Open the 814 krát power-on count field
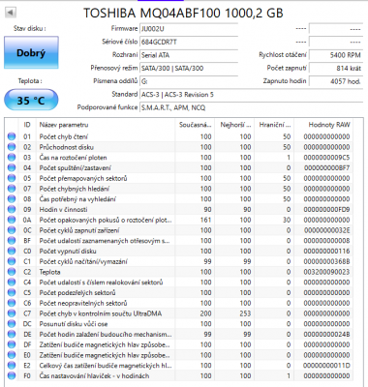 [336, 69]
